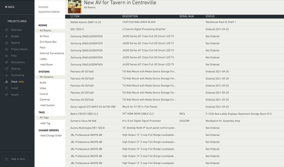284x167 pixels.
Task: Click the Assets cube icon
Action: click(7, 95)
